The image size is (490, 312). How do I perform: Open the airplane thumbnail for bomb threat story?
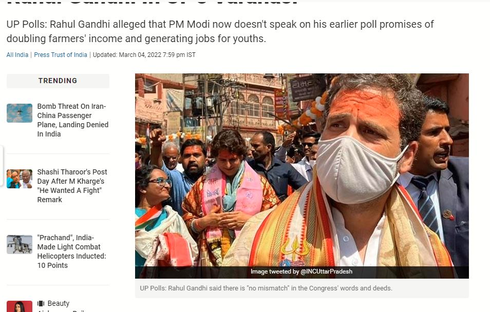(20, 113)
